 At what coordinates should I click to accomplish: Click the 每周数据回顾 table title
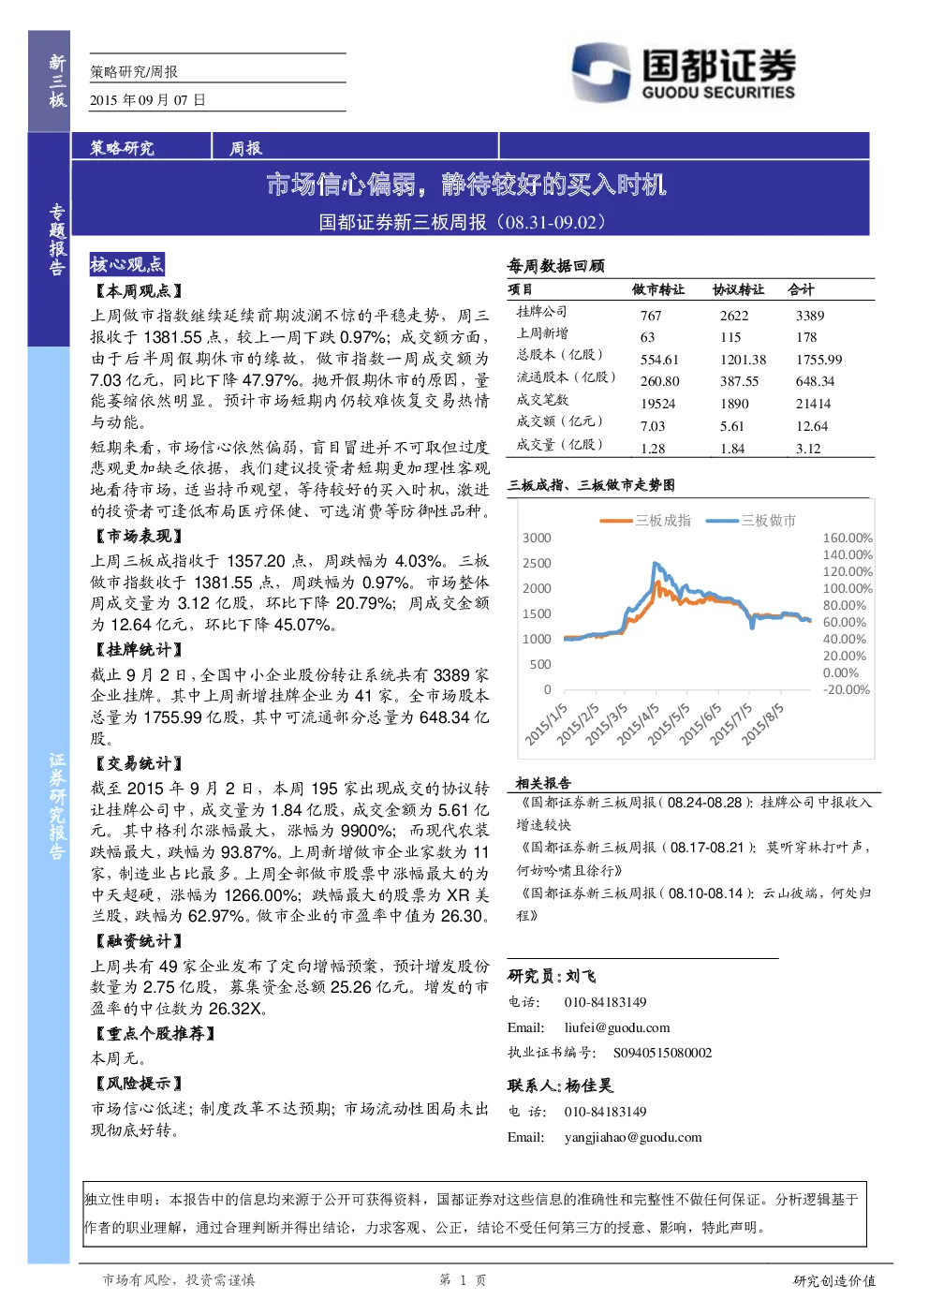click(556, 266)
